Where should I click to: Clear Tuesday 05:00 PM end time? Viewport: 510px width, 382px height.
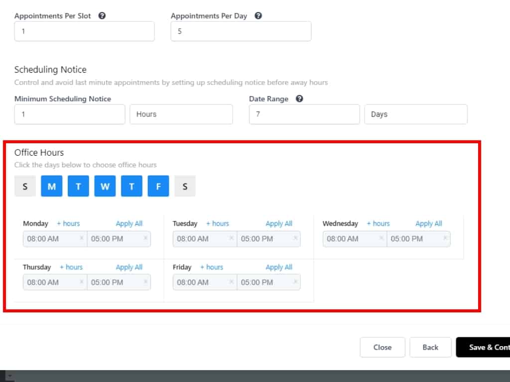[295, 238]
